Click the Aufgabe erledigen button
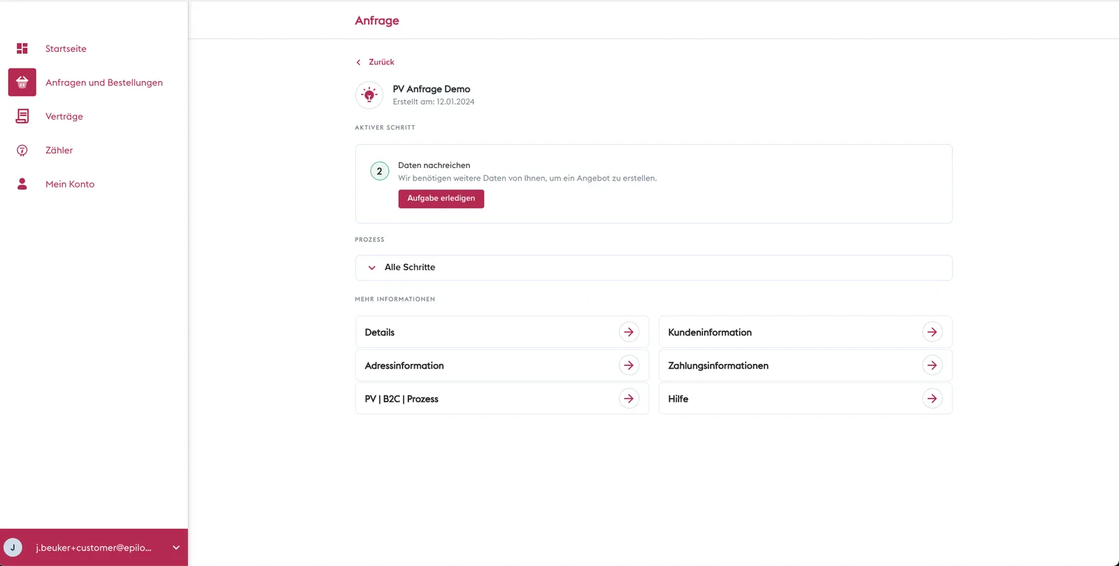1119x566 pixels. 441,199
